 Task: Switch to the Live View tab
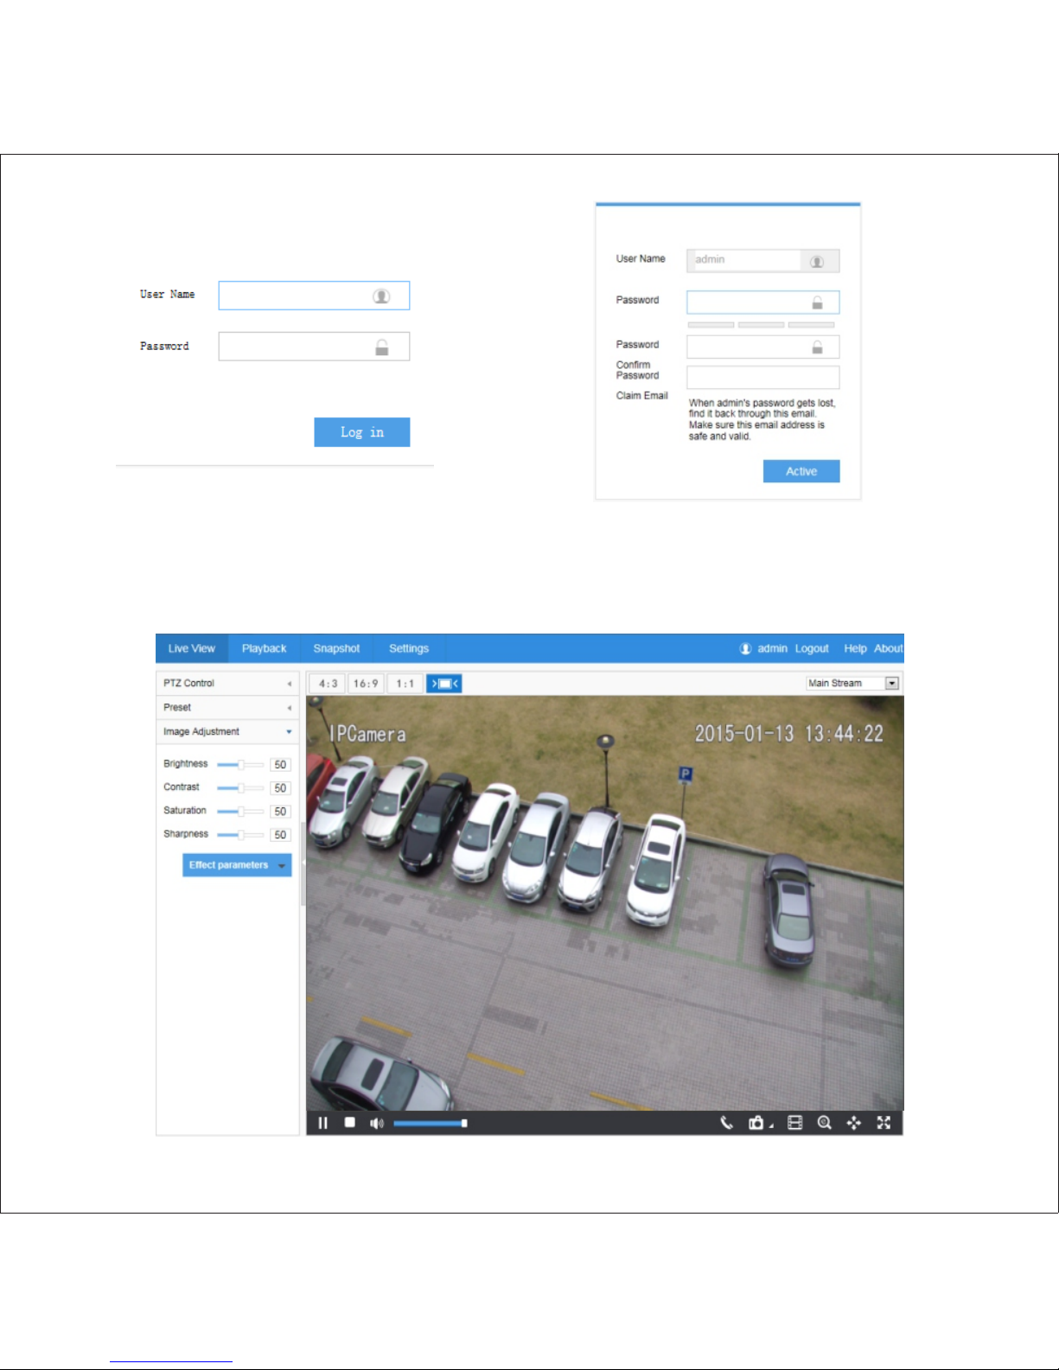tap(192, 648)
